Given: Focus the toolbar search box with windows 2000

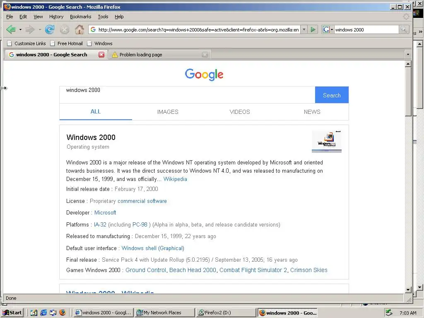Looking at the screenshot, I should [366, 30].
